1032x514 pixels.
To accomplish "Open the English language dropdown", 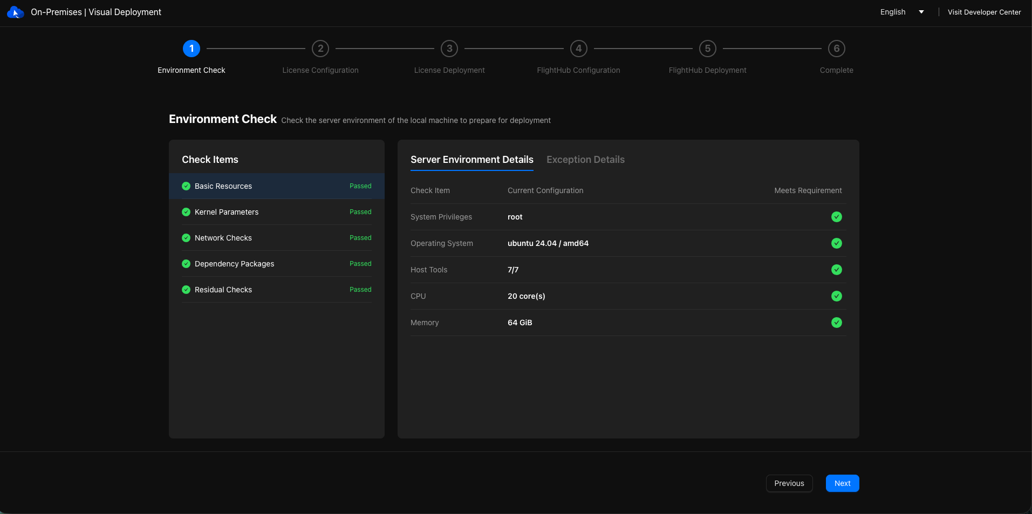I will [x=902, y=12].
